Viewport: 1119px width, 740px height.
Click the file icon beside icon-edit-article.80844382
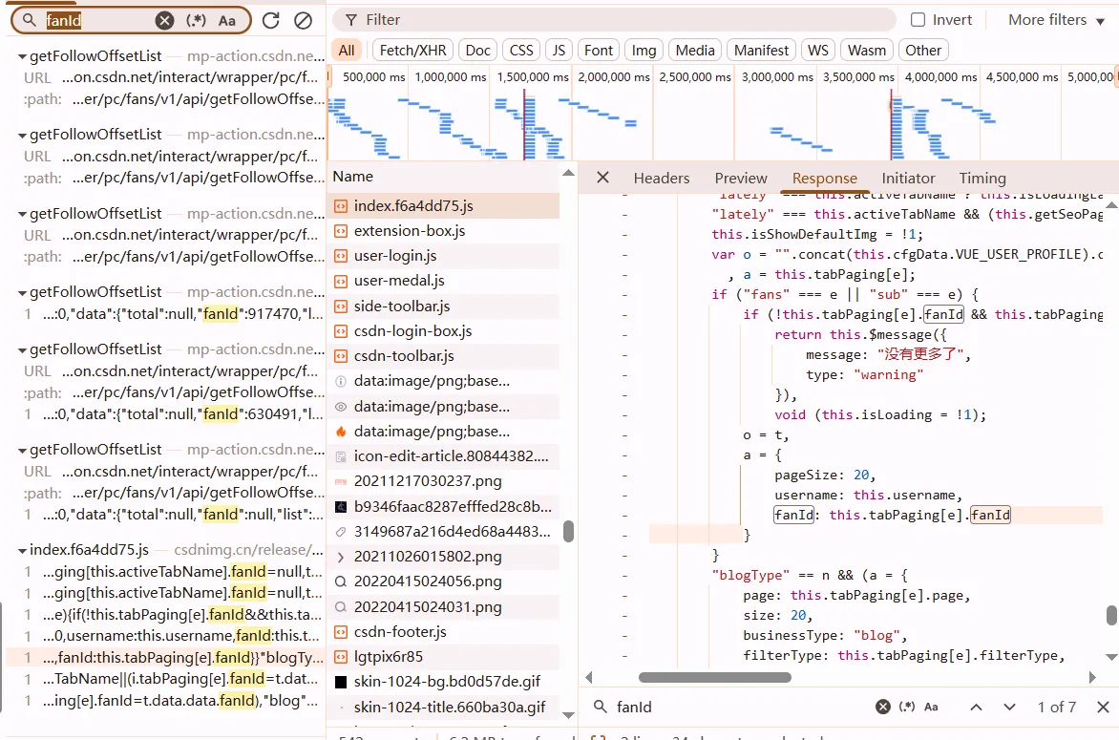point(341,456)
